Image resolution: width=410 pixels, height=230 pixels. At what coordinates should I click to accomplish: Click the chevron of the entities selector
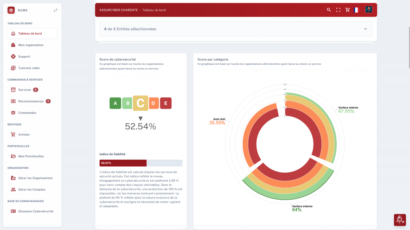tap(365, 29)
